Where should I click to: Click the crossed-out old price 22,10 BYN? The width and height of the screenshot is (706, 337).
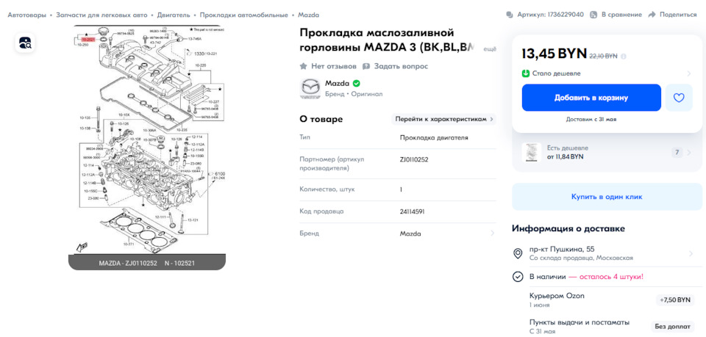point(603,56)
